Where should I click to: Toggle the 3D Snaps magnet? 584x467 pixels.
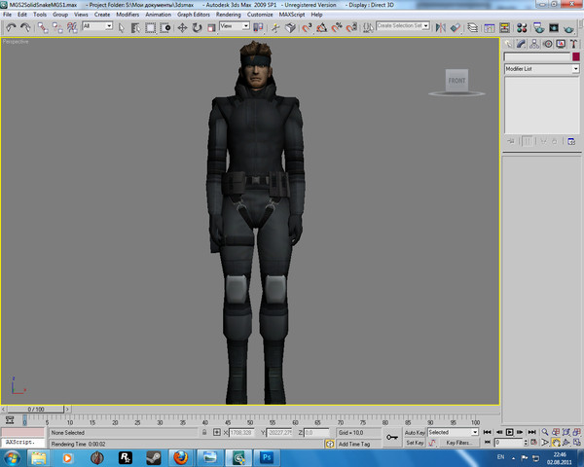[x=307, y=28]
